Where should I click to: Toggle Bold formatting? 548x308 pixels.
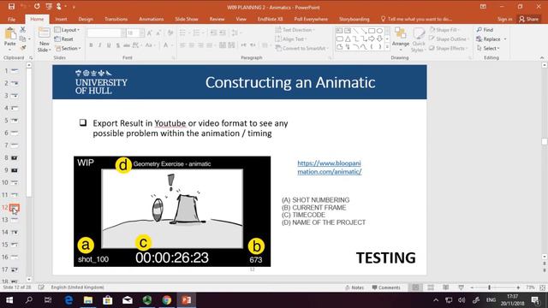point(92,45)
